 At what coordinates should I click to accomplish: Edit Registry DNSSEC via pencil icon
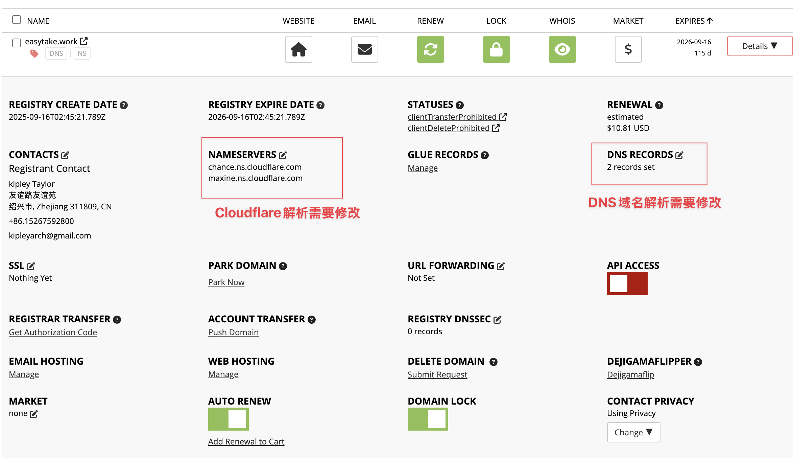pyautogui.click(x=497, y=320)
